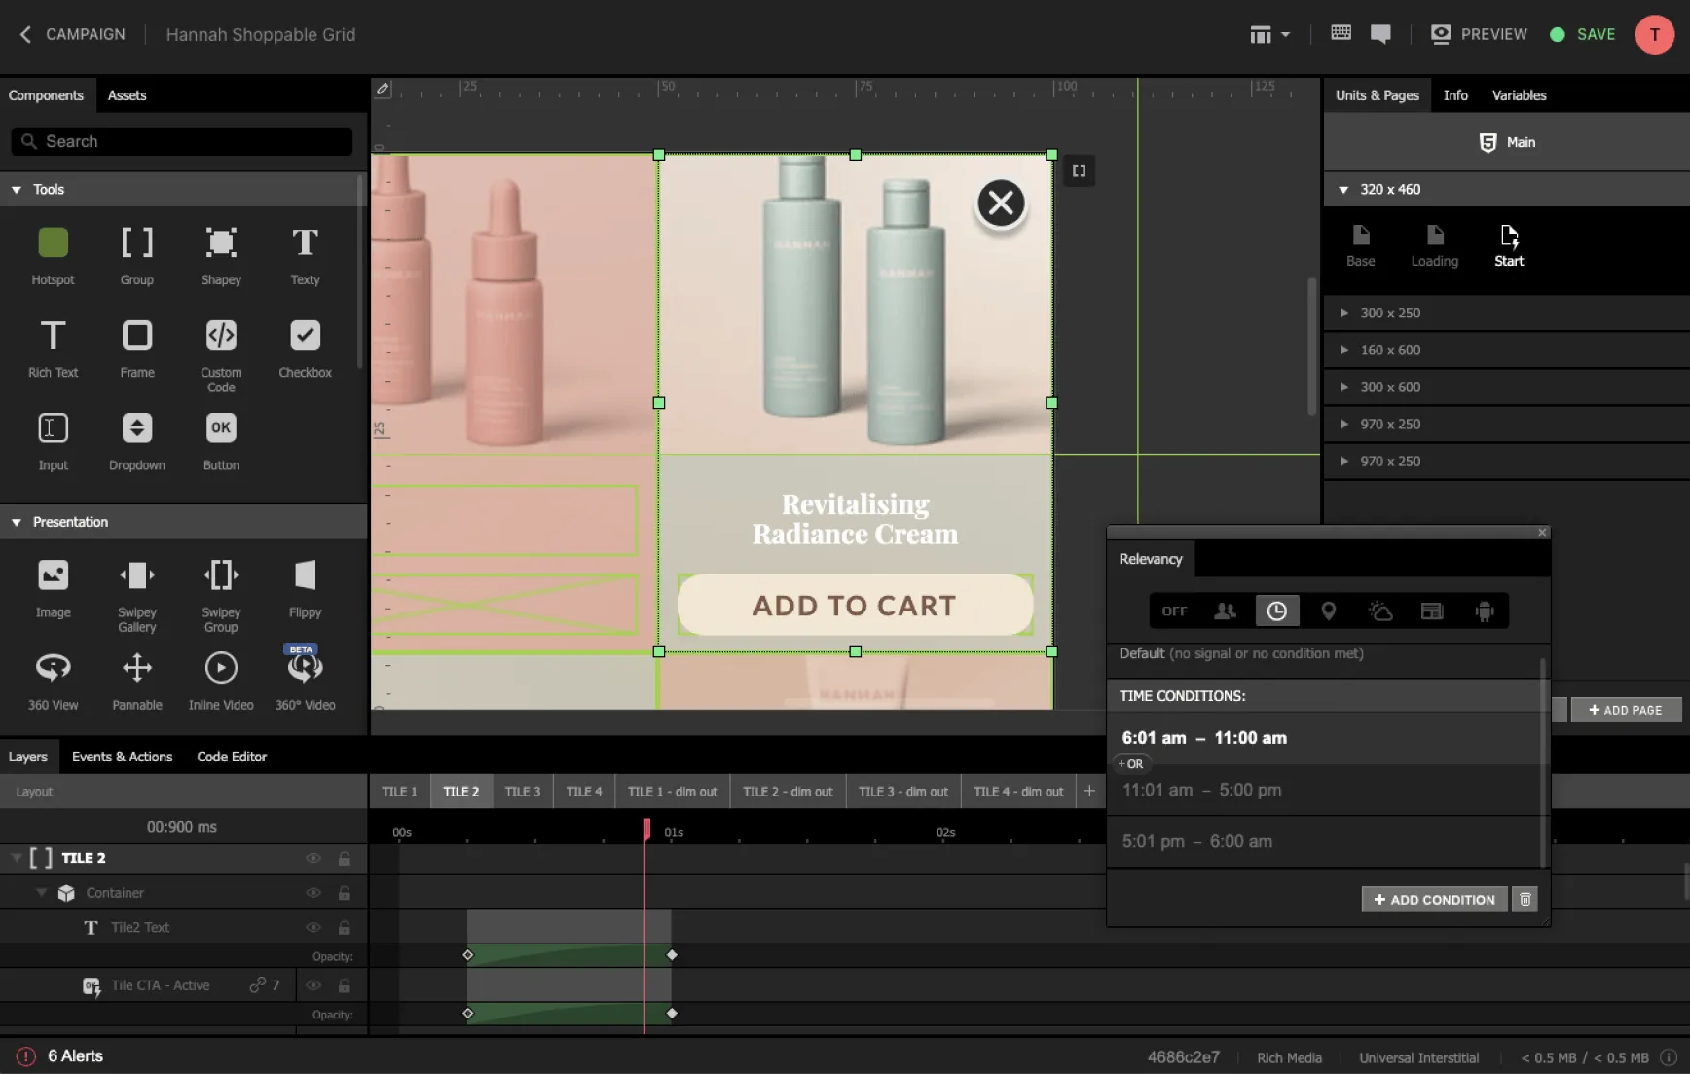The image size is (1690, 1074).
Task: Select the Frame tool
Action: point(137,348)
